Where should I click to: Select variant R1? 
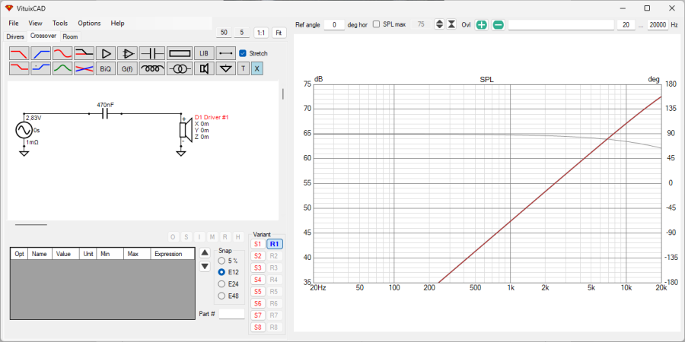276,244
